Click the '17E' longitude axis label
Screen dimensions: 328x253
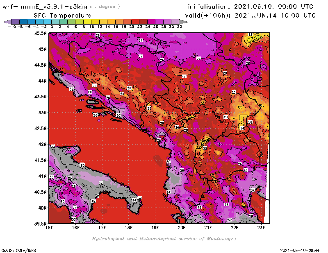[x=102, y=228]
